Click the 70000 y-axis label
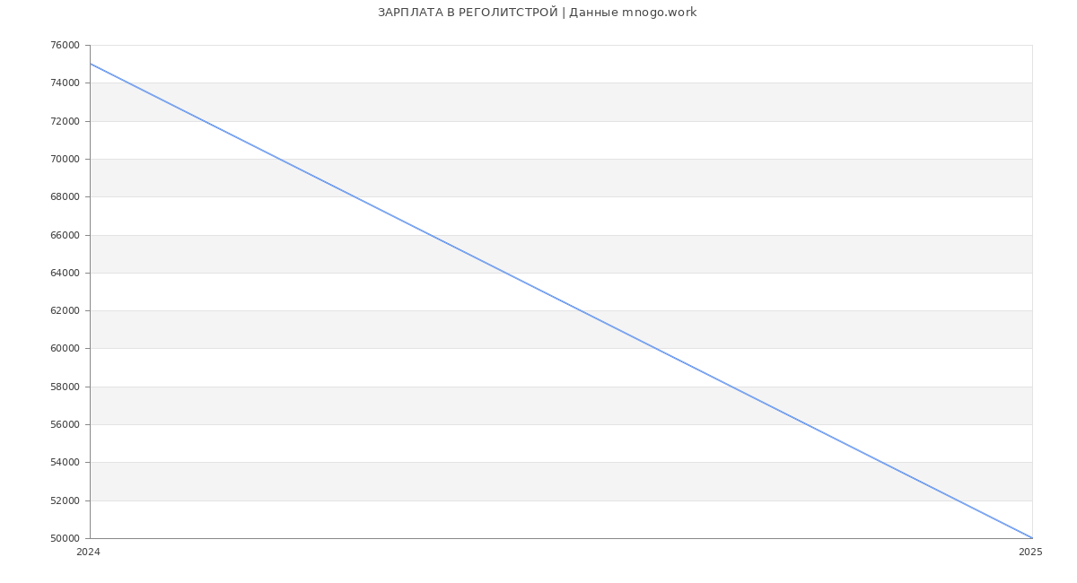Screen dimensions: 1077x583 point(66,160)
